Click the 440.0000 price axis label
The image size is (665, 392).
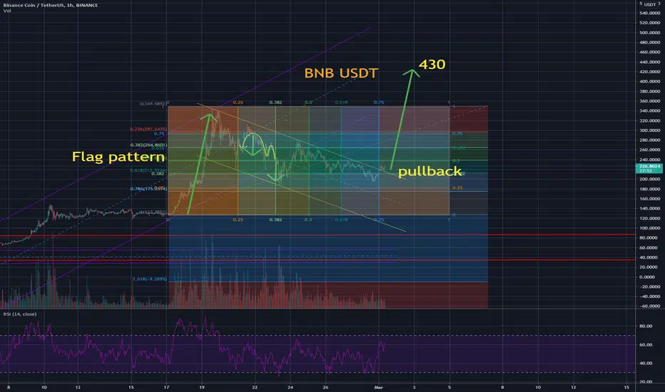pyautogui.click(x=649, y=62)
